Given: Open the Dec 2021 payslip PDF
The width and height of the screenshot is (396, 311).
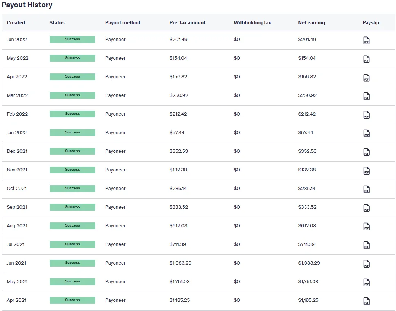Looking at the screenshot, I should (366, 152).
